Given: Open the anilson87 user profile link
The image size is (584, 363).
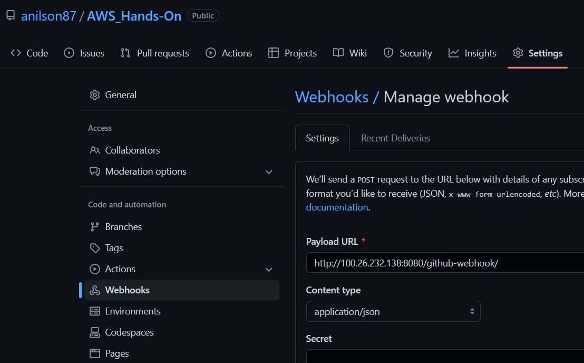Looking at the screenshot, I should tap(48, 16).
